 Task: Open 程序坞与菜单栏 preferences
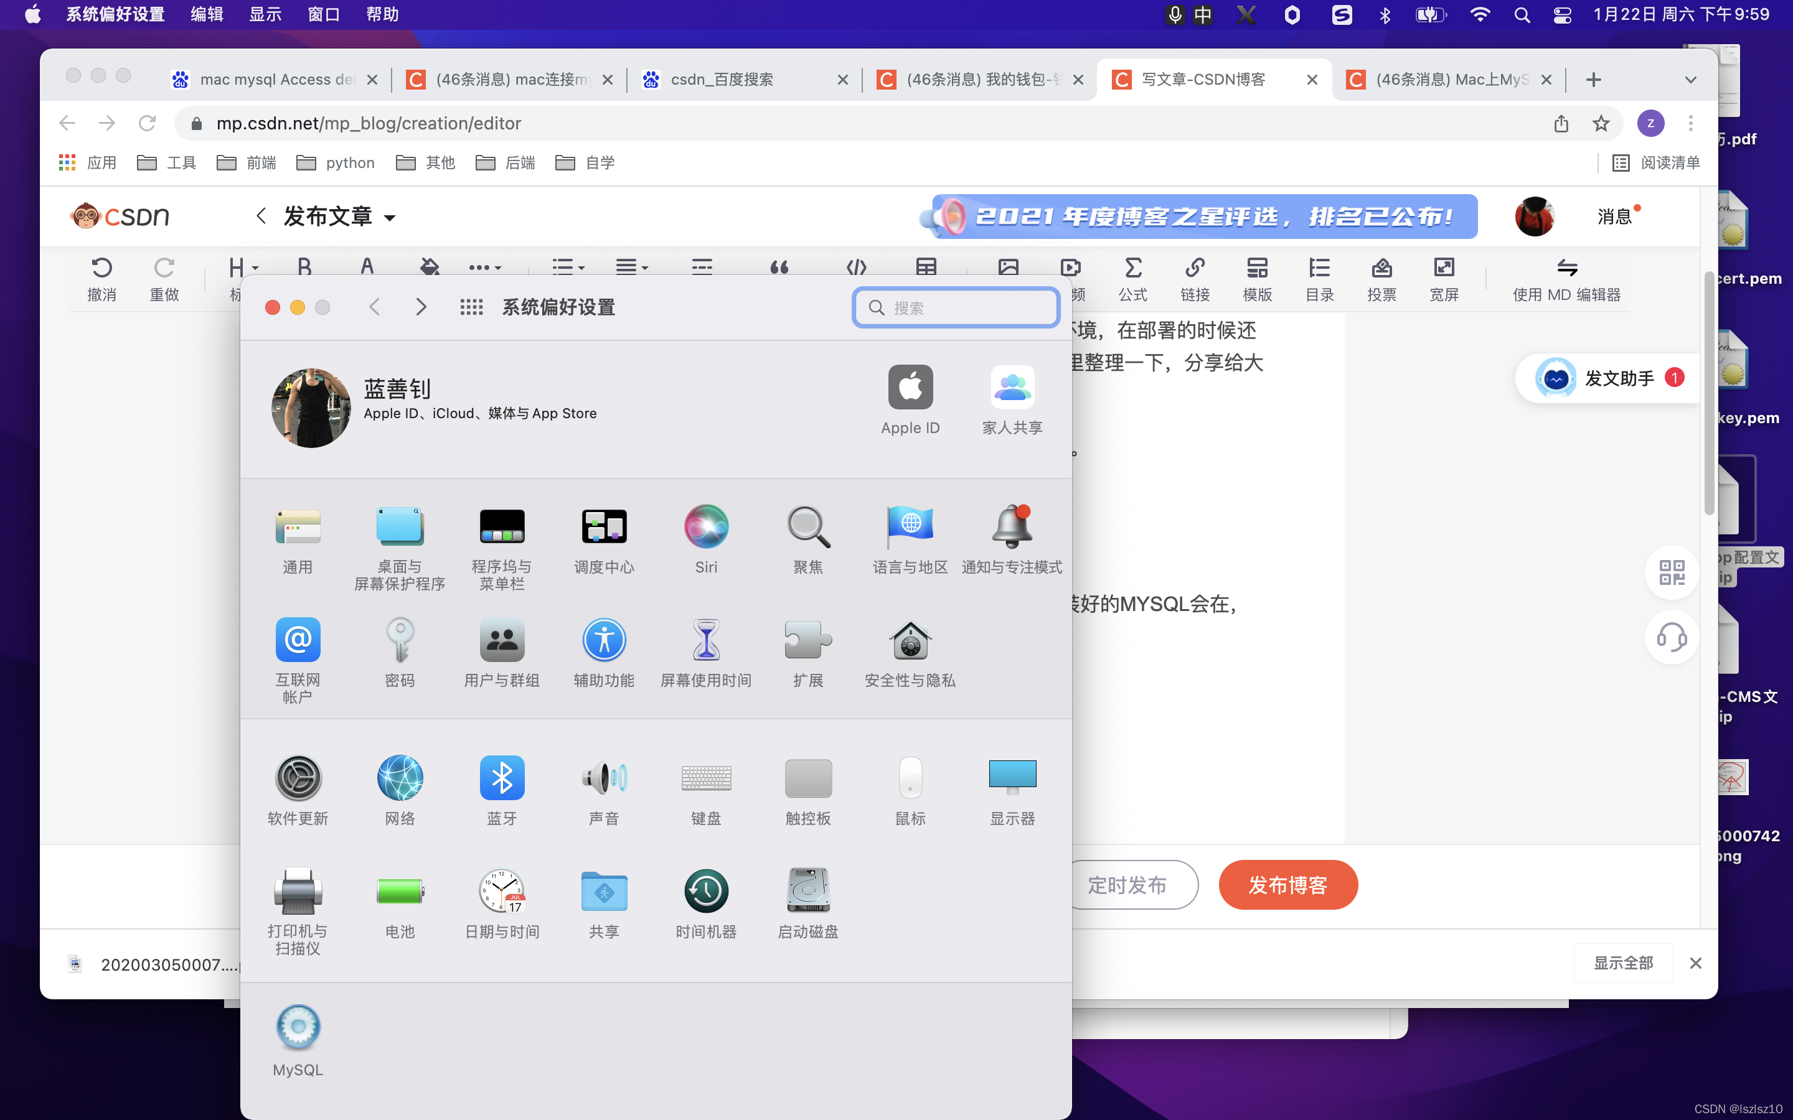[x=502, y=548]
